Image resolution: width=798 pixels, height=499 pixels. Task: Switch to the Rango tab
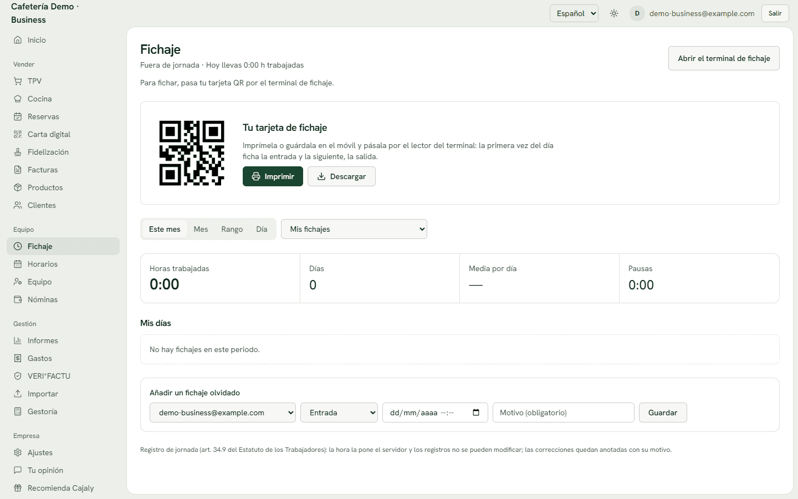click(232, 229)
